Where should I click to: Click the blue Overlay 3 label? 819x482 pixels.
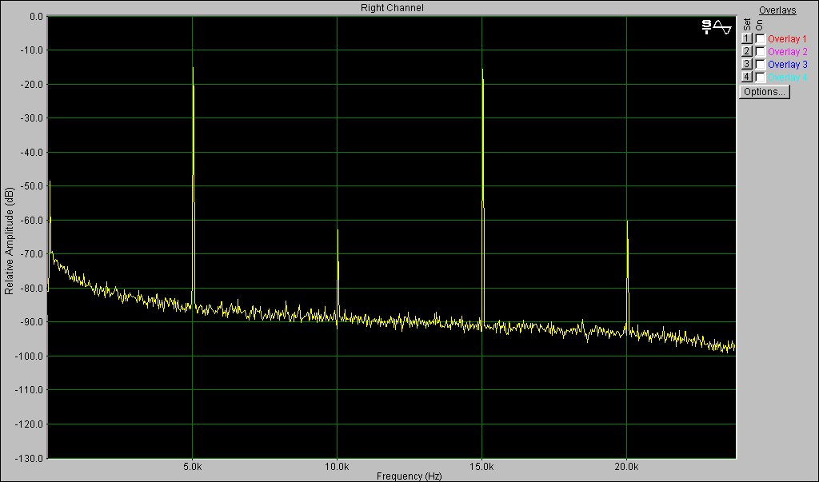[x=787, y=64]
